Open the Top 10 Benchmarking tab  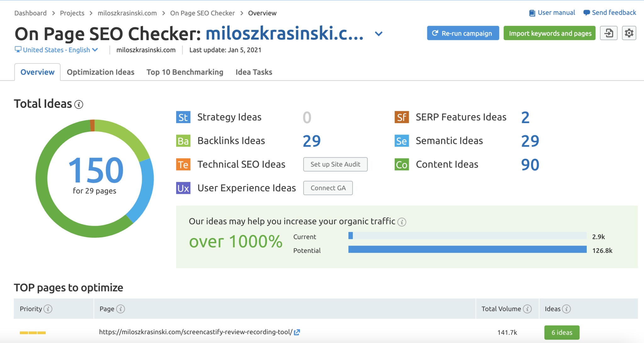point(185,72)
